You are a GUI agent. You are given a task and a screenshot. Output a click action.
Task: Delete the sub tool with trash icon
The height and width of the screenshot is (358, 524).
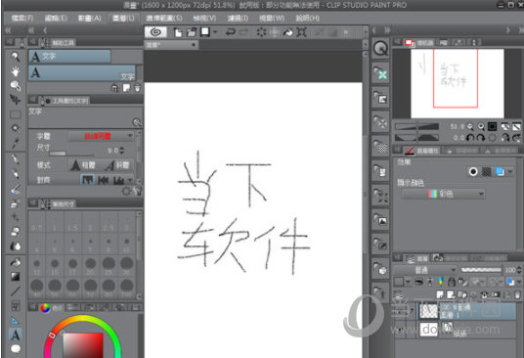pos(137,88)
